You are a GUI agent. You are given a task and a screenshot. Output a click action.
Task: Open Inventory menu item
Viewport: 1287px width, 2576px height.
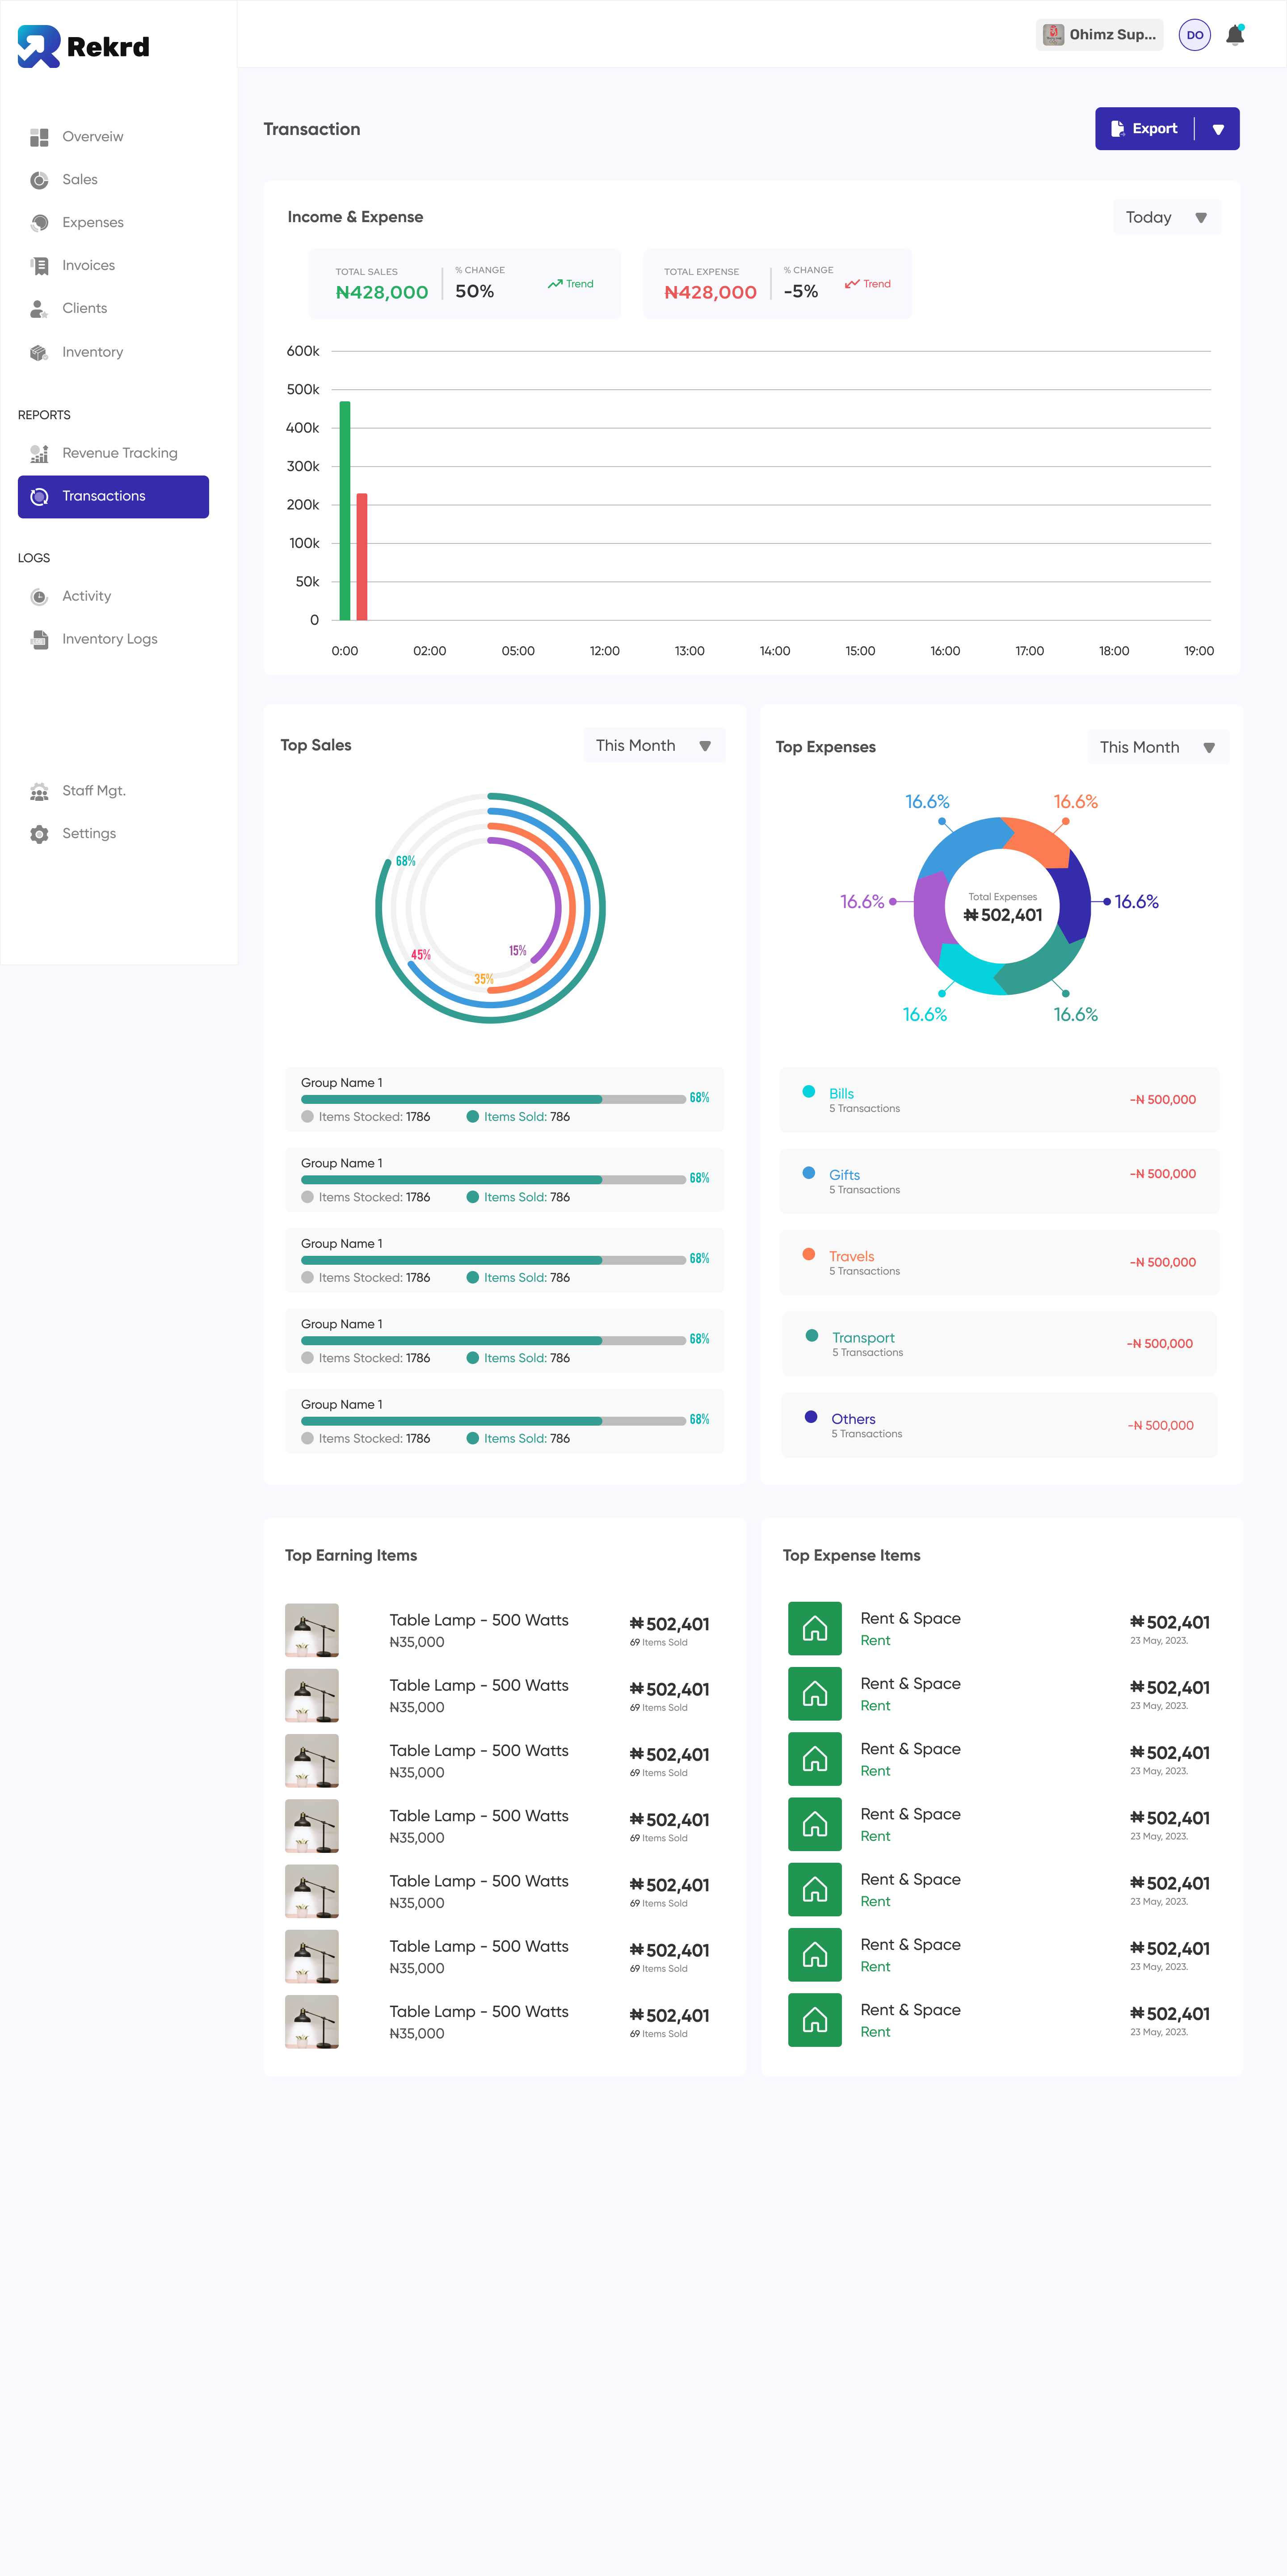pos(92,352)
